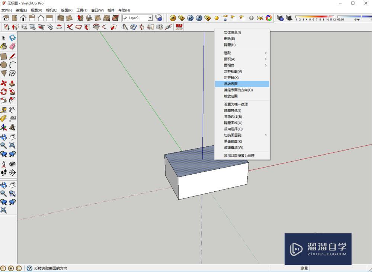Viewport: 372px width, 272px height.
Task: Switch to Front view house icon
Action: [x=23, y=18]
